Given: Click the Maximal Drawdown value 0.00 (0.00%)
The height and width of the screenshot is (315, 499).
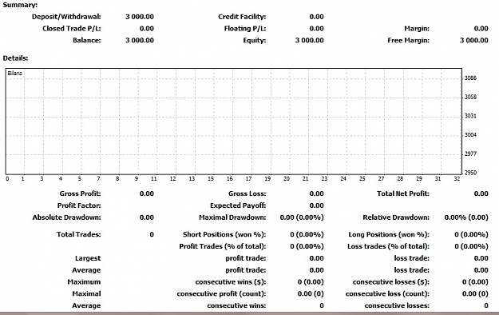Looking at the screenshot, I should tap(302, 217).
